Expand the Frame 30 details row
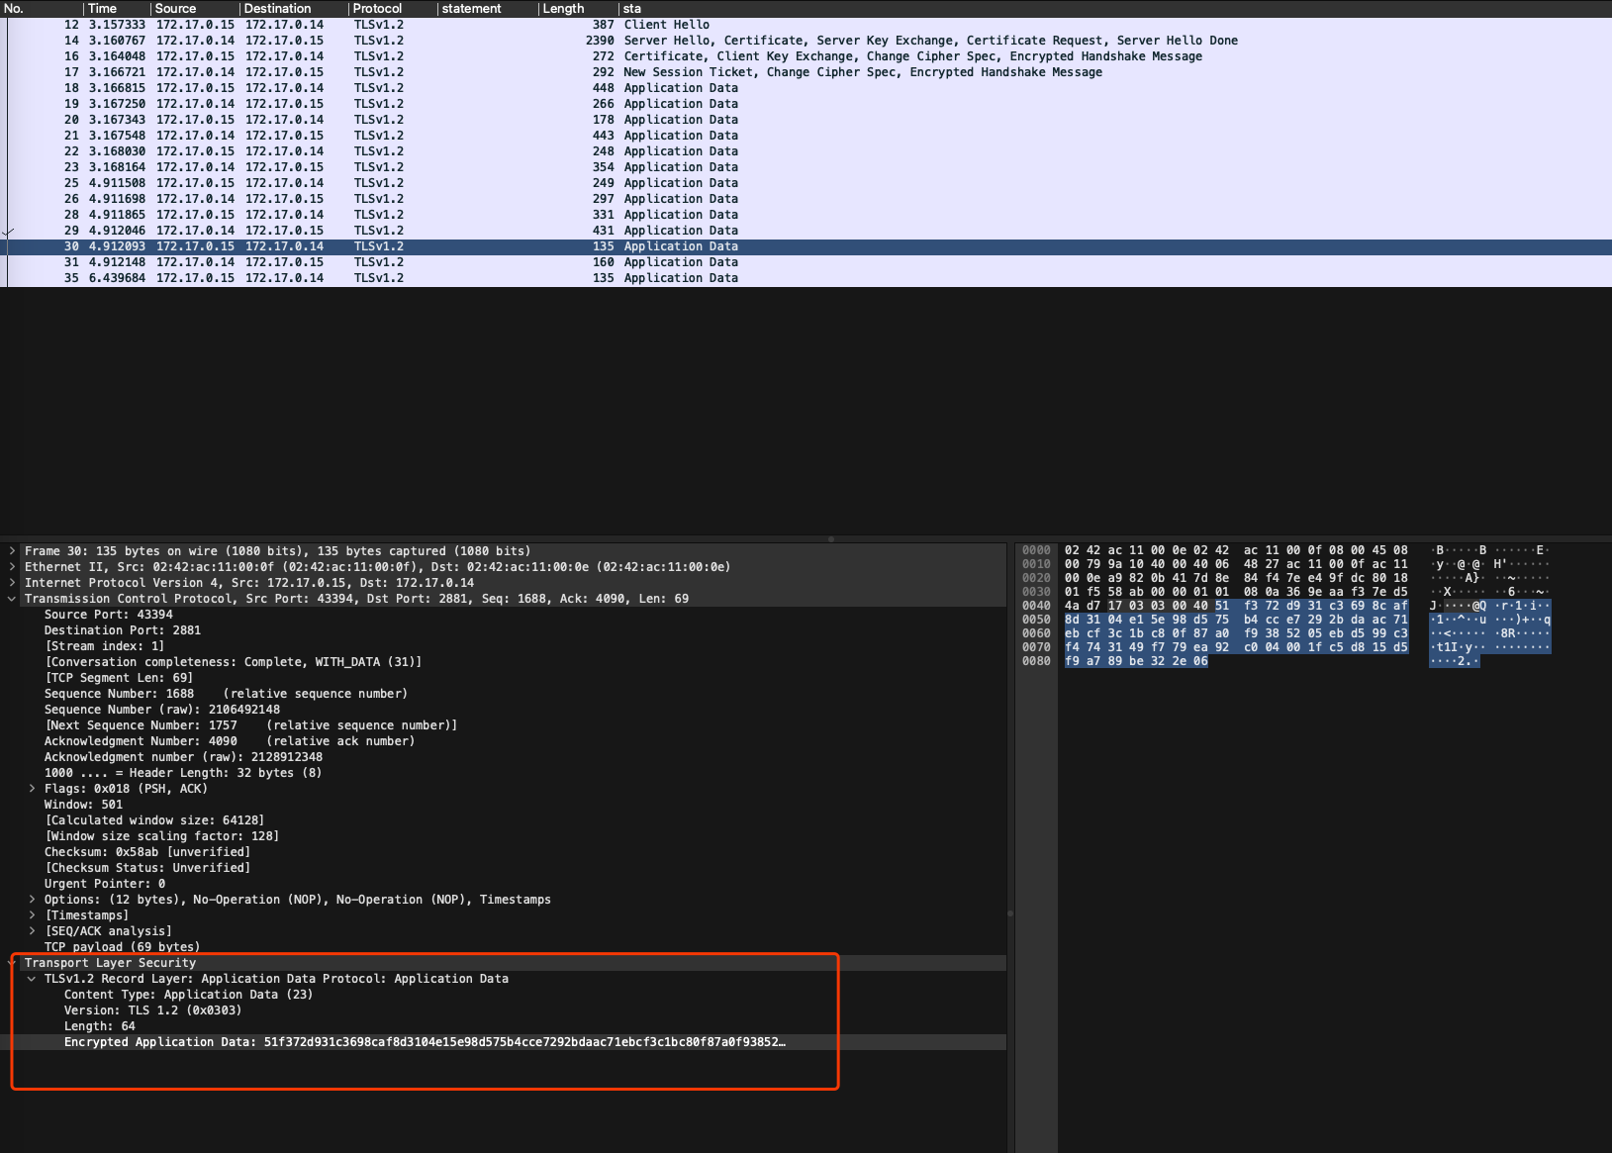Image resolution: width=1612 pixels, height=1153 pixels. [x=12, y=551]
